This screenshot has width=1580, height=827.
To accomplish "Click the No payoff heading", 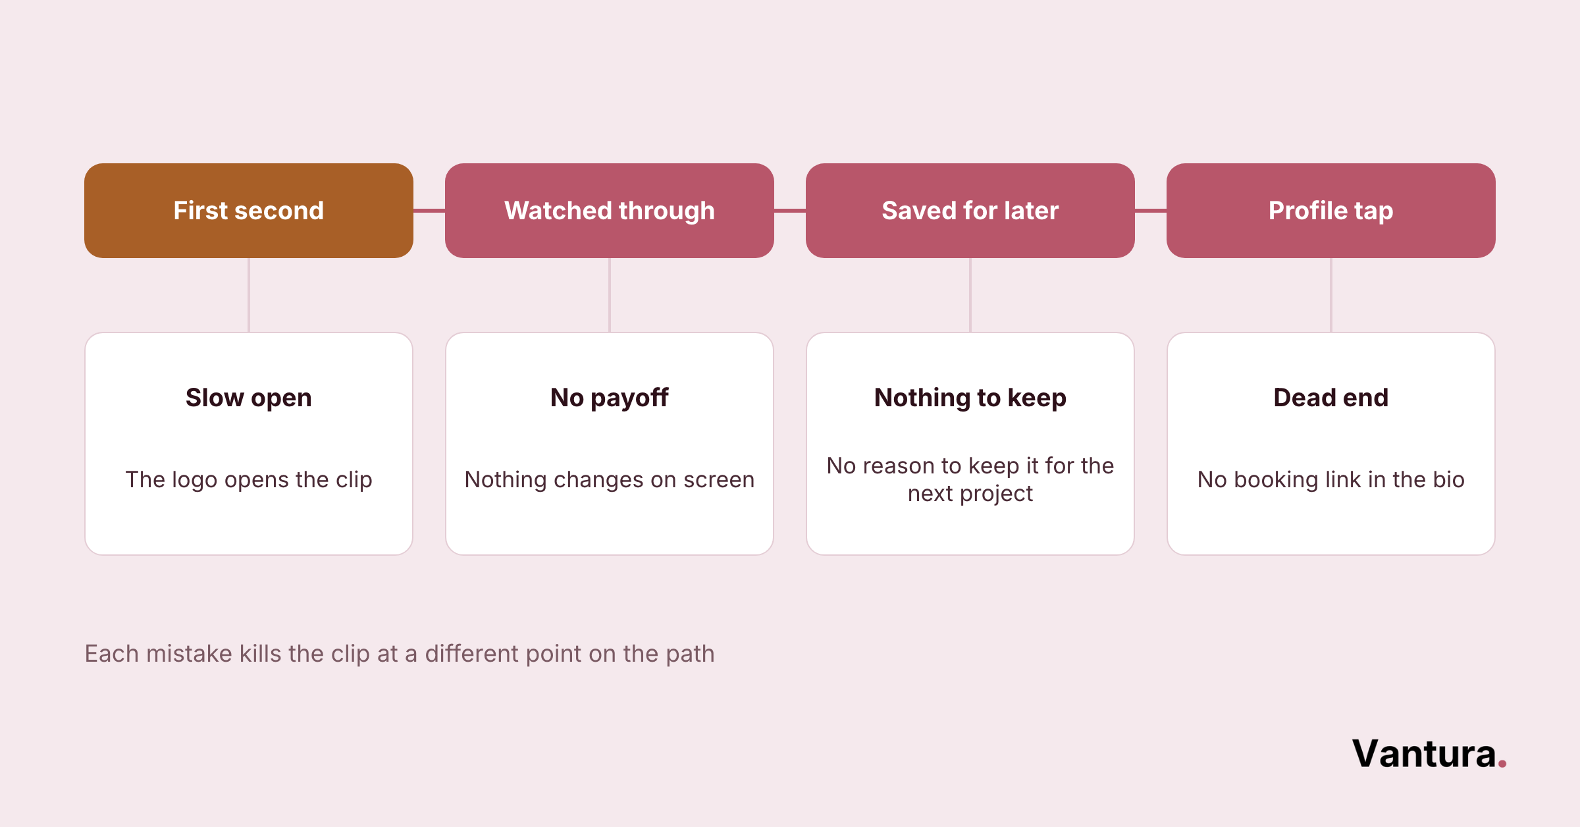I will 610,398.
